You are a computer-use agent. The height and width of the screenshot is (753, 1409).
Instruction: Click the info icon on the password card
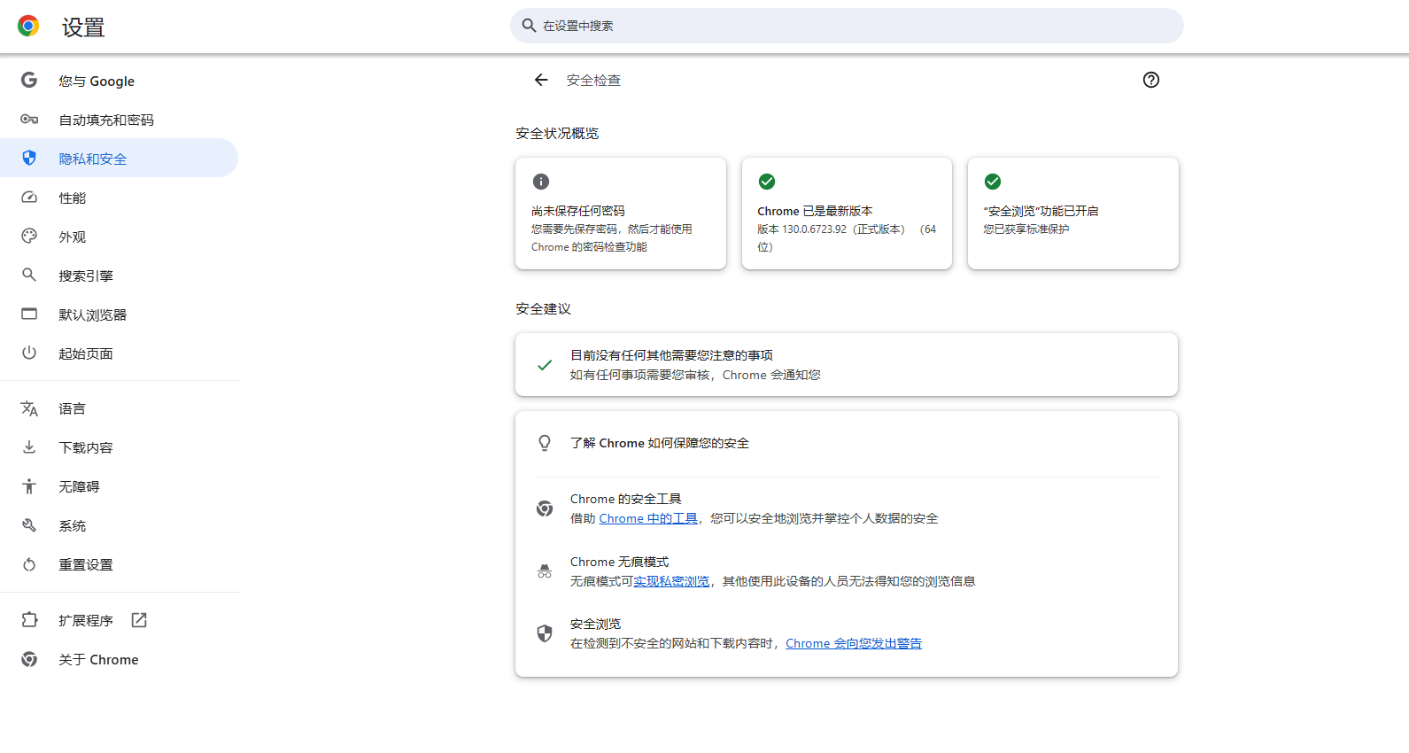(x=541, y=182)
